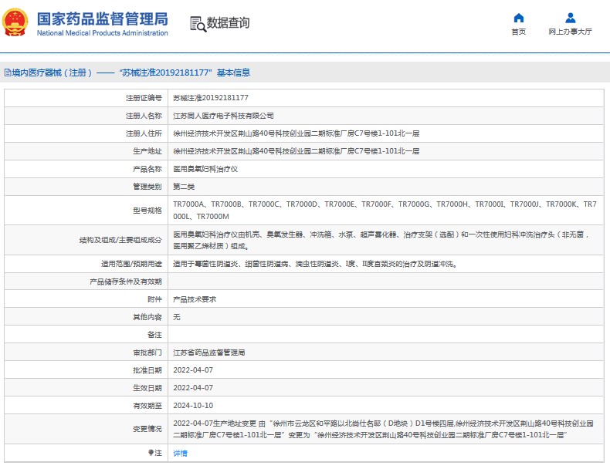
Task: Click 国家药品监督管理局 title text
Action: coord(103,19)
